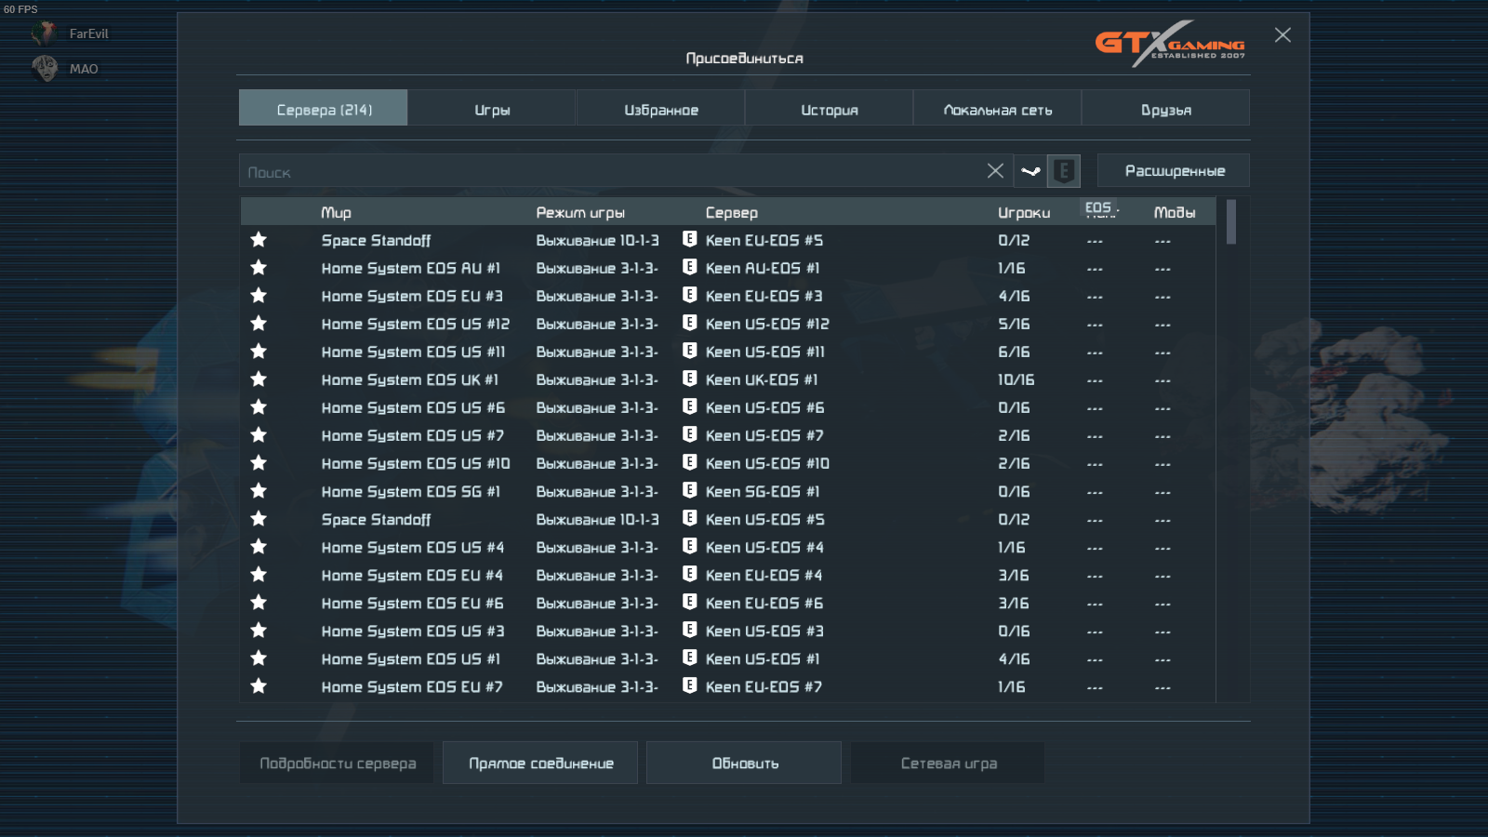
Task: Toggle the Steam network filter
Action: [1030, 171]
